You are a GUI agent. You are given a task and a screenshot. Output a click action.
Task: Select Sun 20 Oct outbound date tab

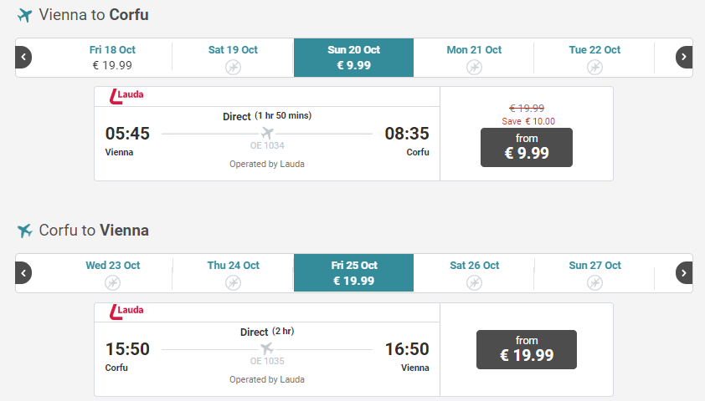[x=354, y=58]
